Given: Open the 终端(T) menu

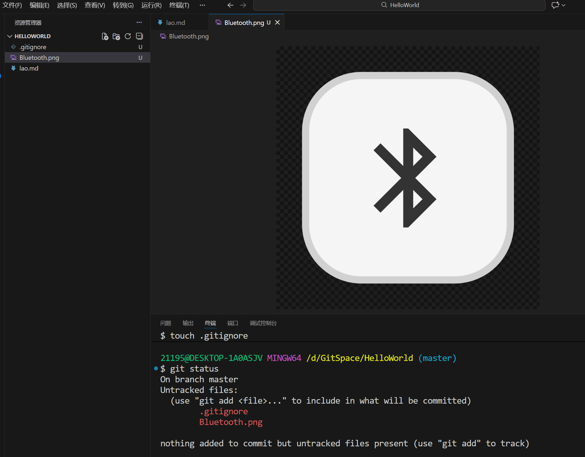Looking at the screenshot, I should pos(179,5).
